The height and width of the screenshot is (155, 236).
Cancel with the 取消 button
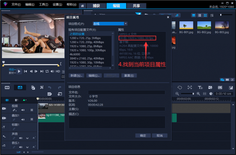(160, 136)
